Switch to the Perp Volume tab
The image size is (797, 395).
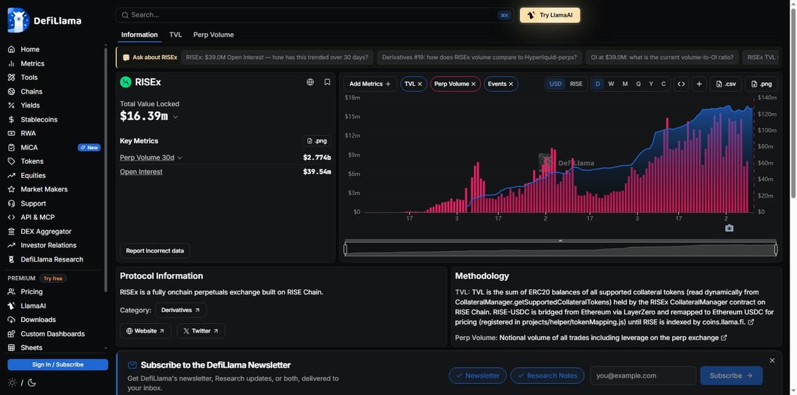(x=213, y=35)
